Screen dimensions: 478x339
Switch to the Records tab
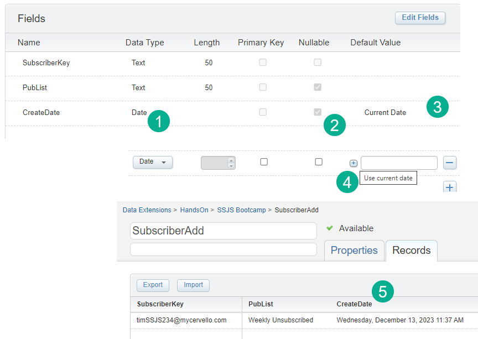pos(411,250)
